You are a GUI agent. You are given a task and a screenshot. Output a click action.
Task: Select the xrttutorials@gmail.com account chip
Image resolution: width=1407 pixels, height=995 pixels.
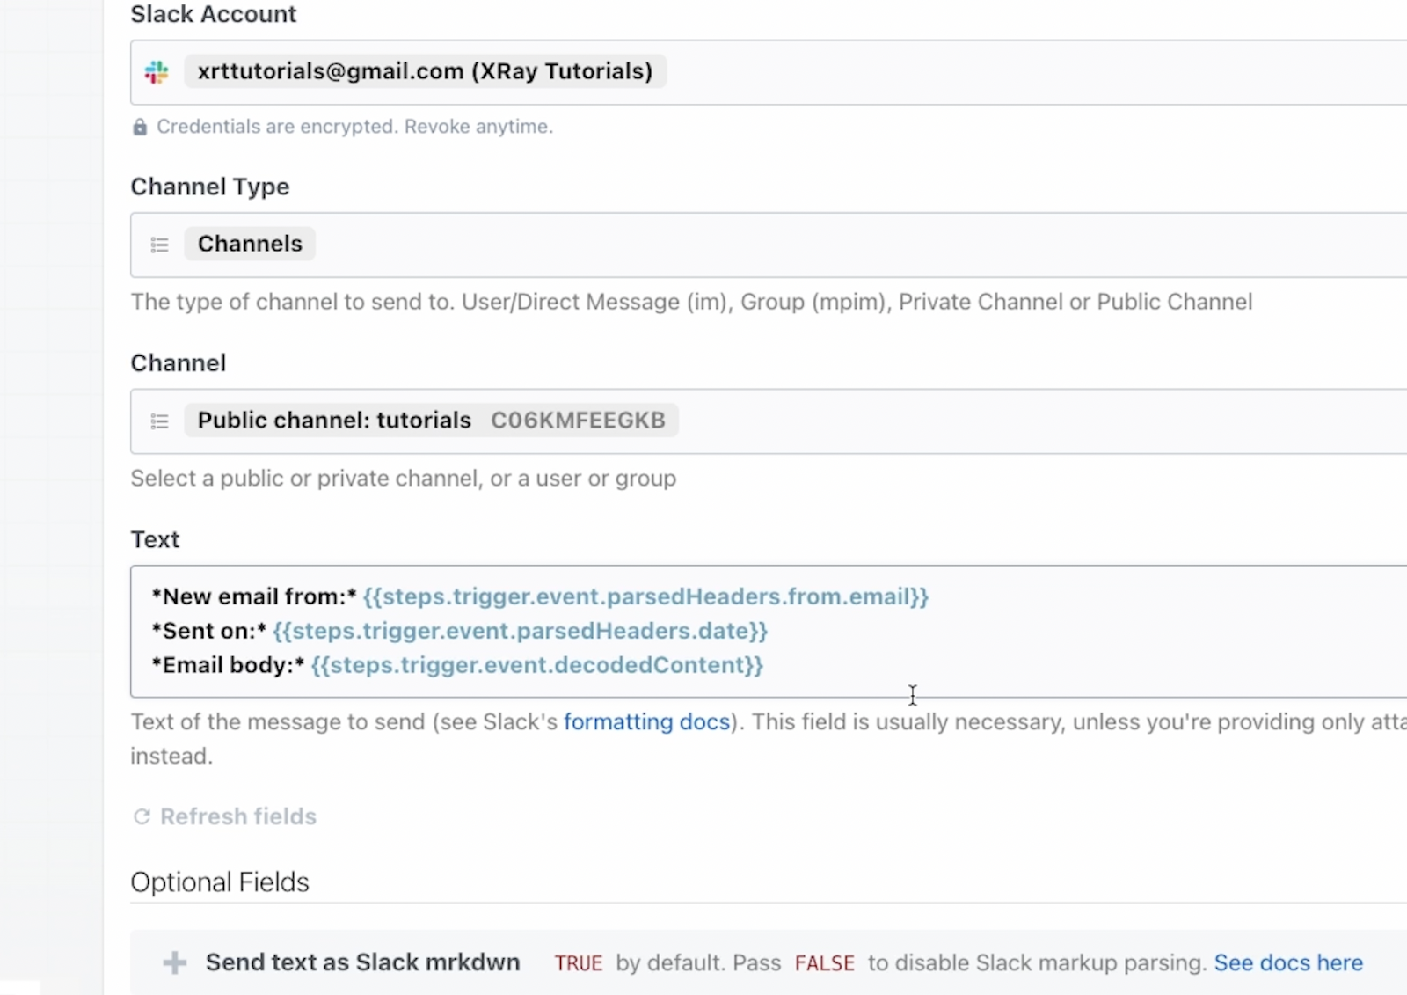tap(425, 71)
